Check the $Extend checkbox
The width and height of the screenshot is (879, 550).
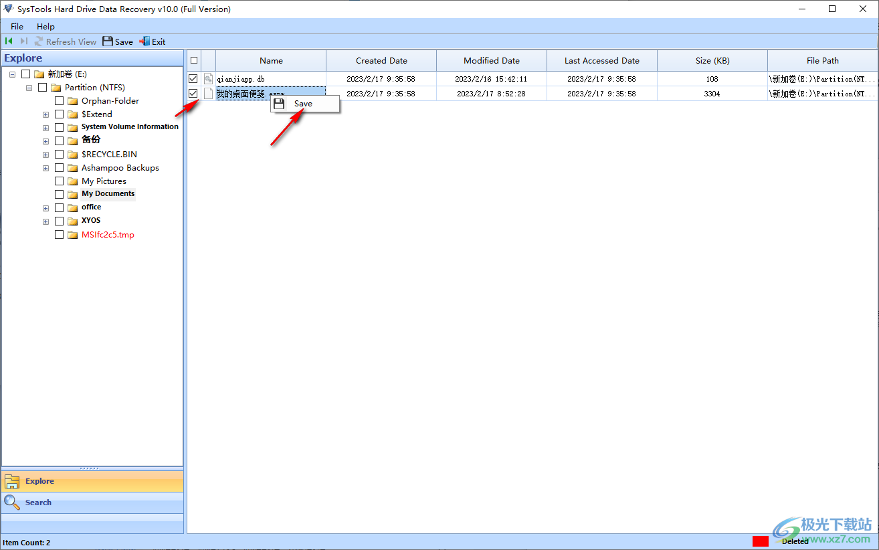[60, 114]
